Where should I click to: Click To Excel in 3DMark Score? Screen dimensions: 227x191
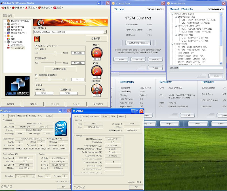point(138,59)
